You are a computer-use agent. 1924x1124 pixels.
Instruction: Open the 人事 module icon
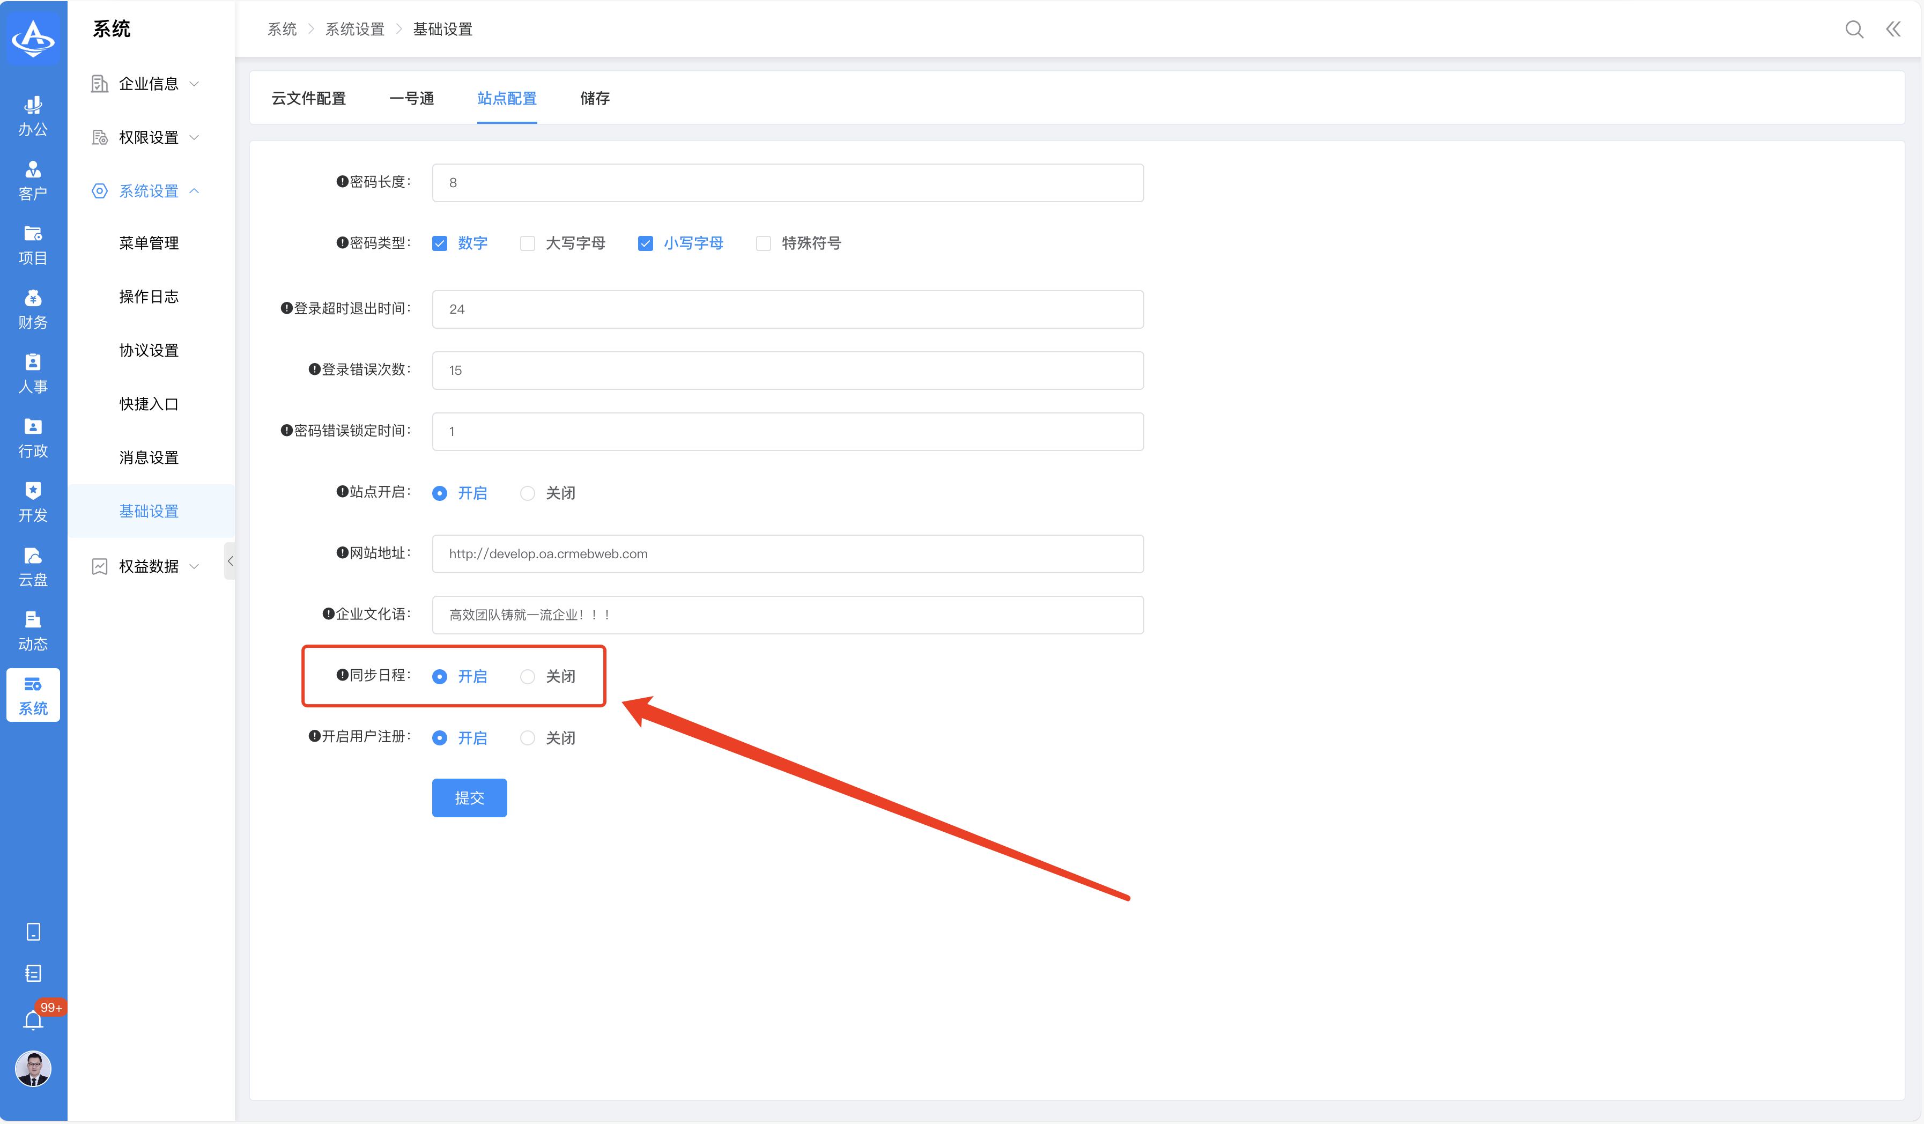pyautogui.click(x=33, y=373)
